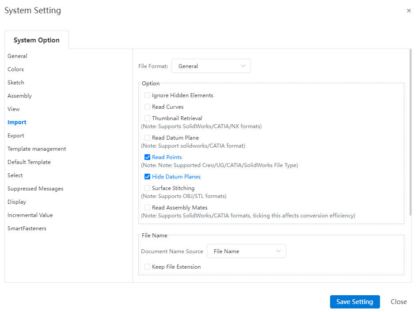Click the File Format dropdown chevron

tap(243, 66)
